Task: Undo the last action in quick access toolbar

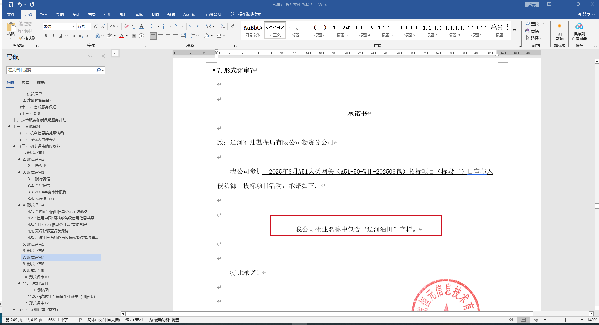Action: point(20,5)
